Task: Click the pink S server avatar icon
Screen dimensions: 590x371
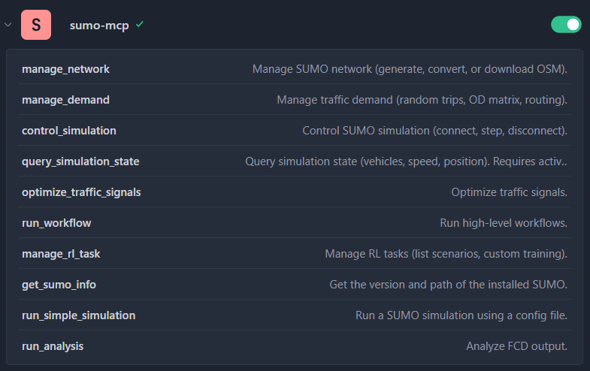Action: click(x=36, y=25)
